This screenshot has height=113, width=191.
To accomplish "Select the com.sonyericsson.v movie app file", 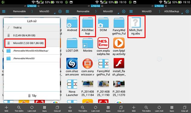I will point(87,67).
